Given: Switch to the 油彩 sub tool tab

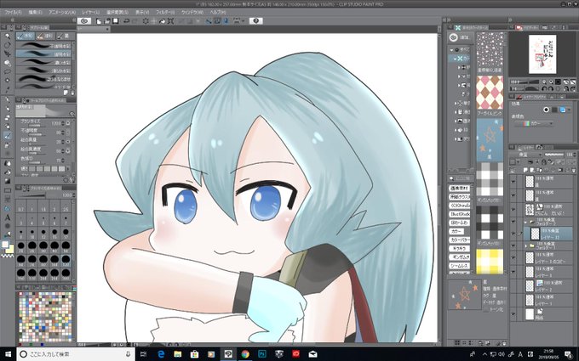Looking at the screenshot, I should click(x=45, y=36).
